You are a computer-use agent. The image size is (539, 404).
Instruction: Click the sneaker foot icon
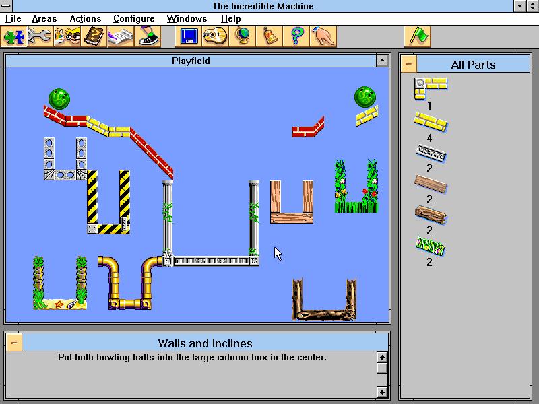[148, 36]
